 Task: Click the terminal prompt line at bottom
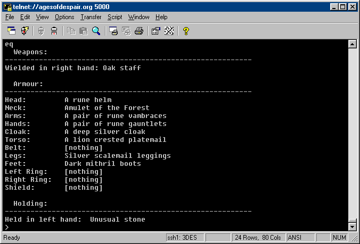(160, 228)
